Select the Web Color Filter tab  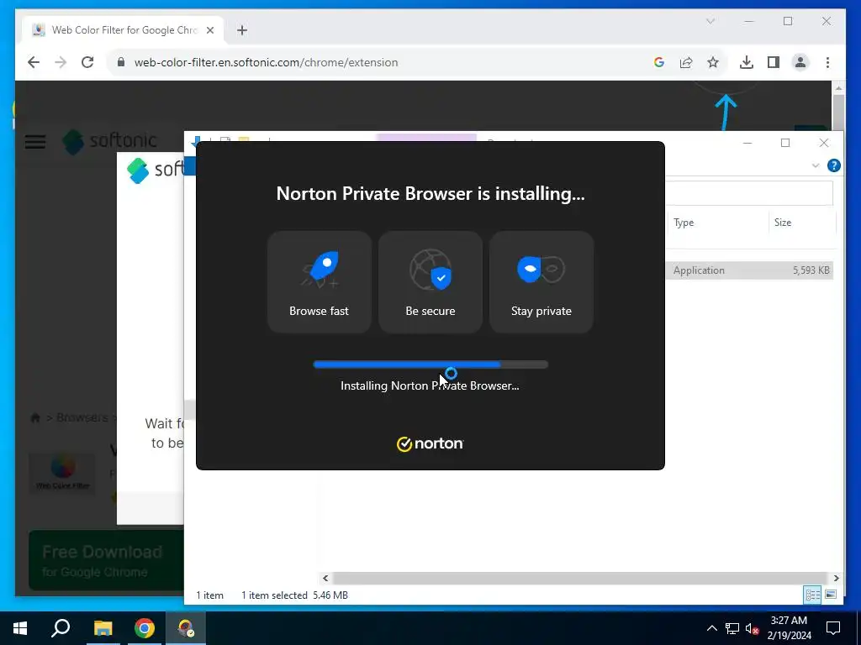(123, 30)
